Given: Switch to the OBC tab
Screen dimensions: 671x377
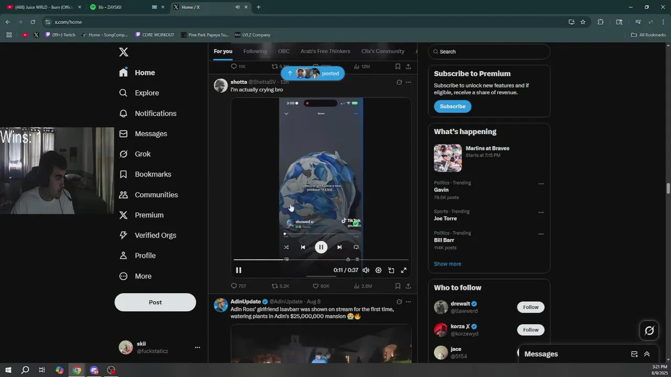Looking at the screenshot, I should click(284, 51).
